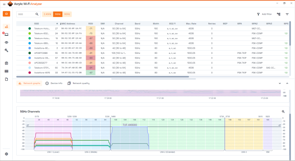Open the document reports icon
Viewport: 295px width, 161px height.
pos(6,79)
